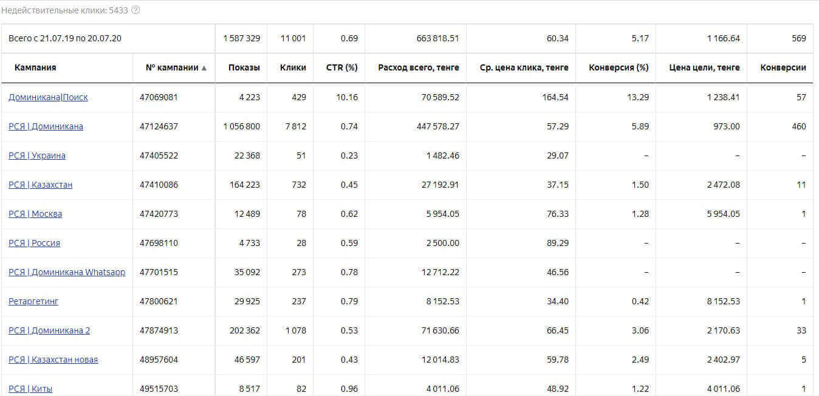Screen dimensions: 819x396
Task: Sort table by Кампания column header
Action: (x=35, y=67)
